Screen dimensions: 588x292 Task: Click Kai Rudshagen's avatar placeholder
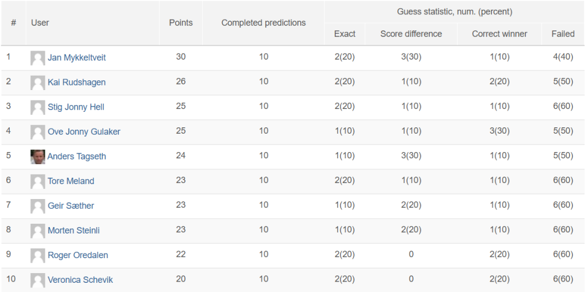coord(37,83)
